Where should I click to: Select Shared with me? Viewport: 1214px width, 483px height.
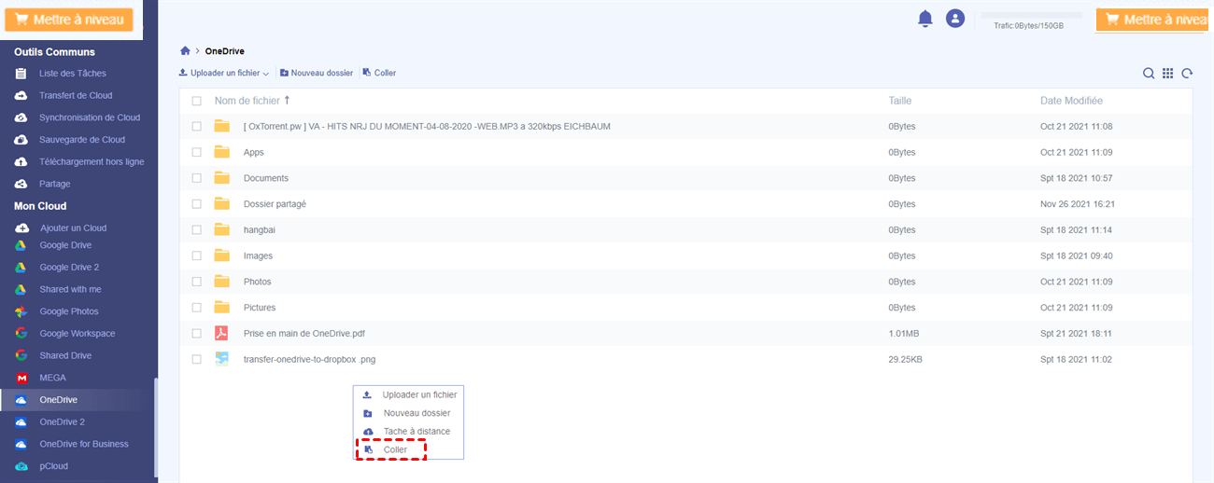pos(70,289)
